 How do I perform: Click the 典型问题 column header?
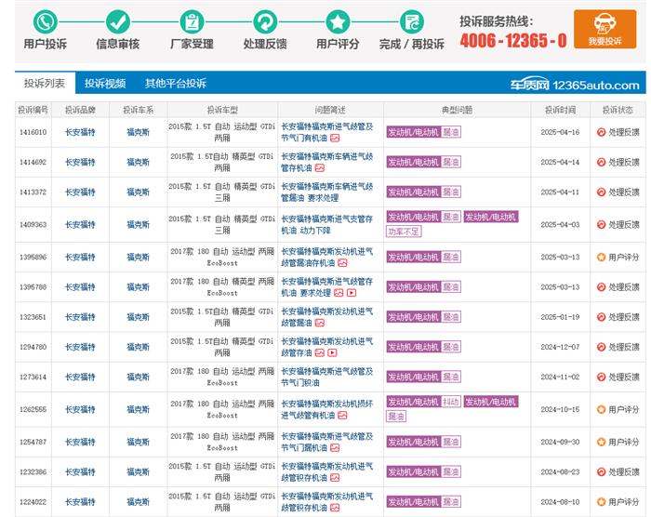pos(458,110)
